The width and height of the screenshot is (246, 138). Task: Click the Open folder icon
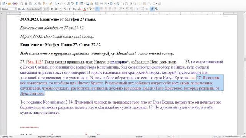pos(9,3)
